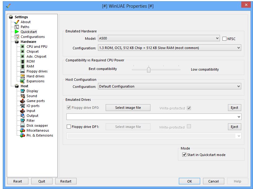253x189 pixels.
Task: Open Host Configuration dropdown
Action: [169, 86]
